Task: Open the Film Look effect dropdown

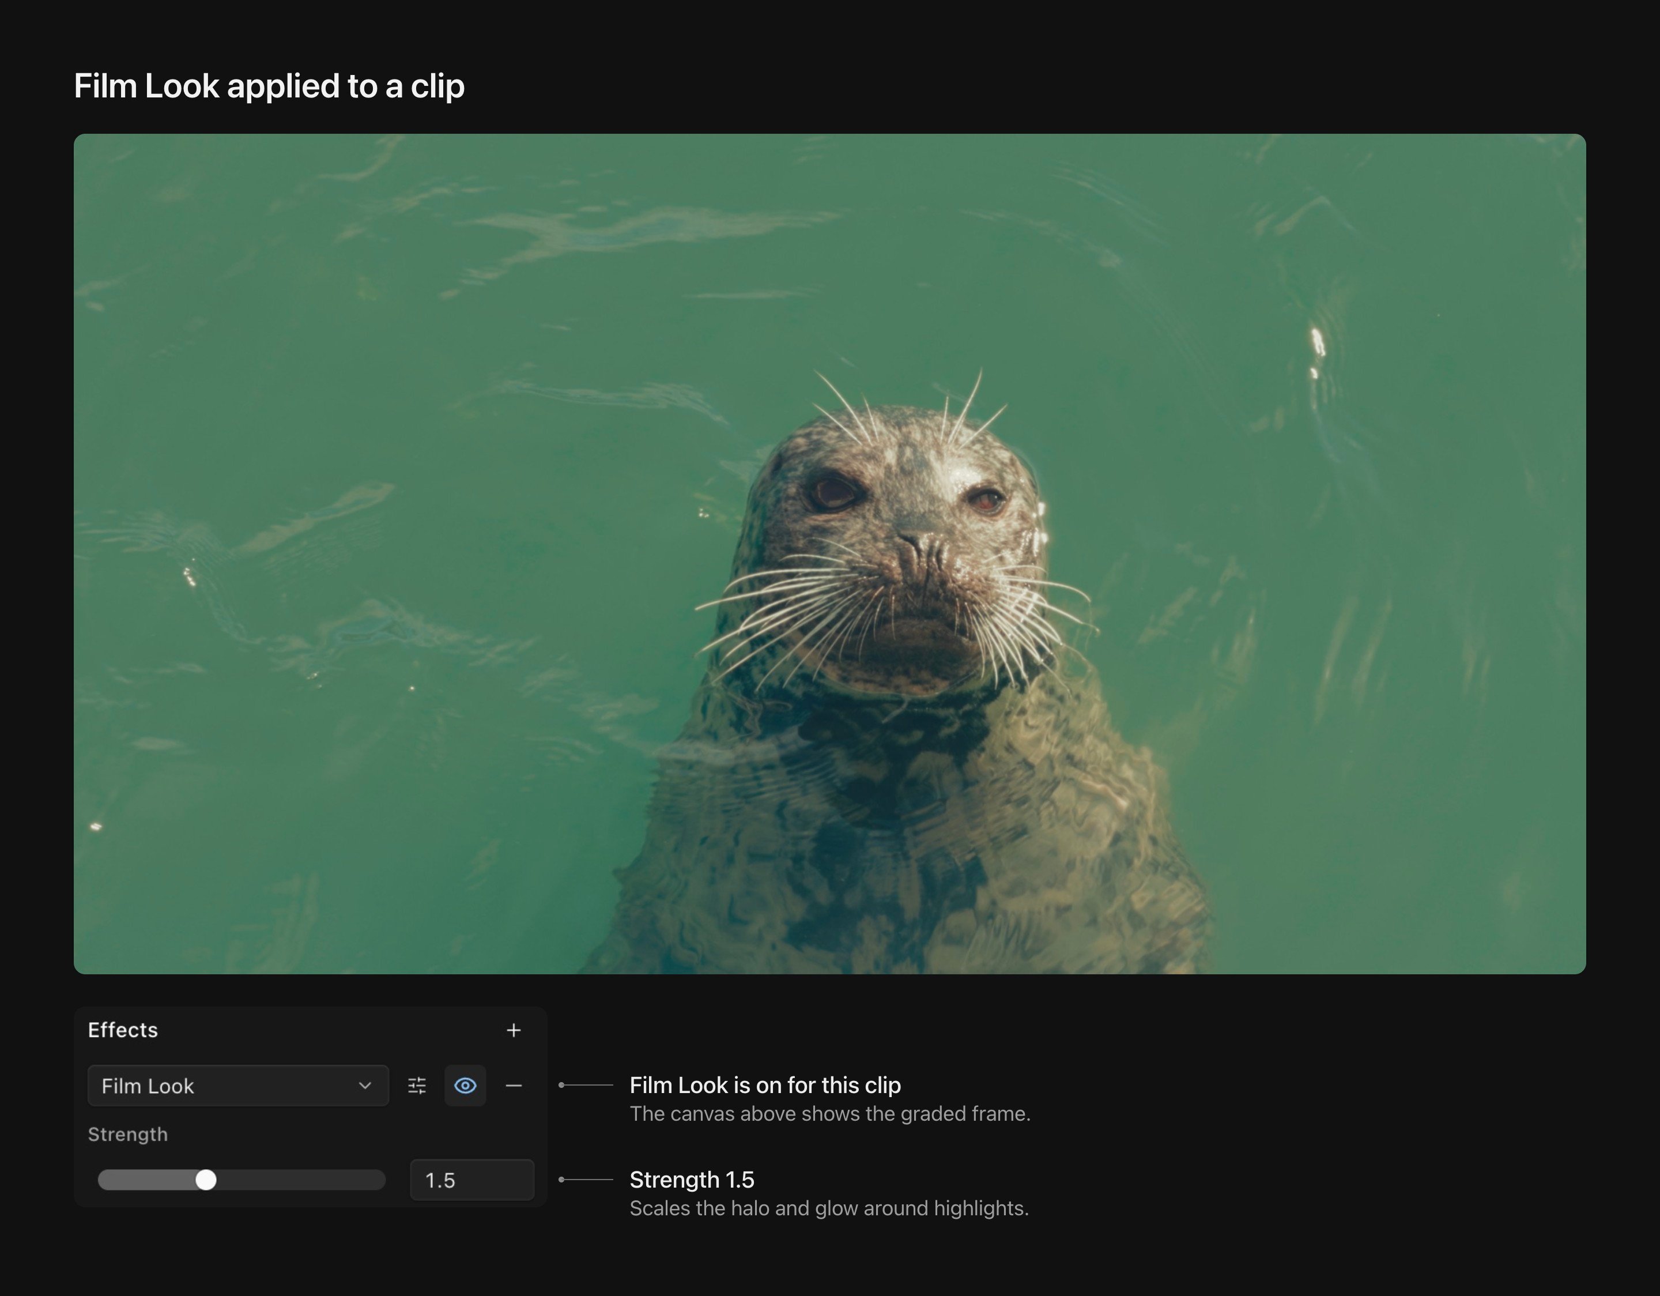Action: [238, 1086]
